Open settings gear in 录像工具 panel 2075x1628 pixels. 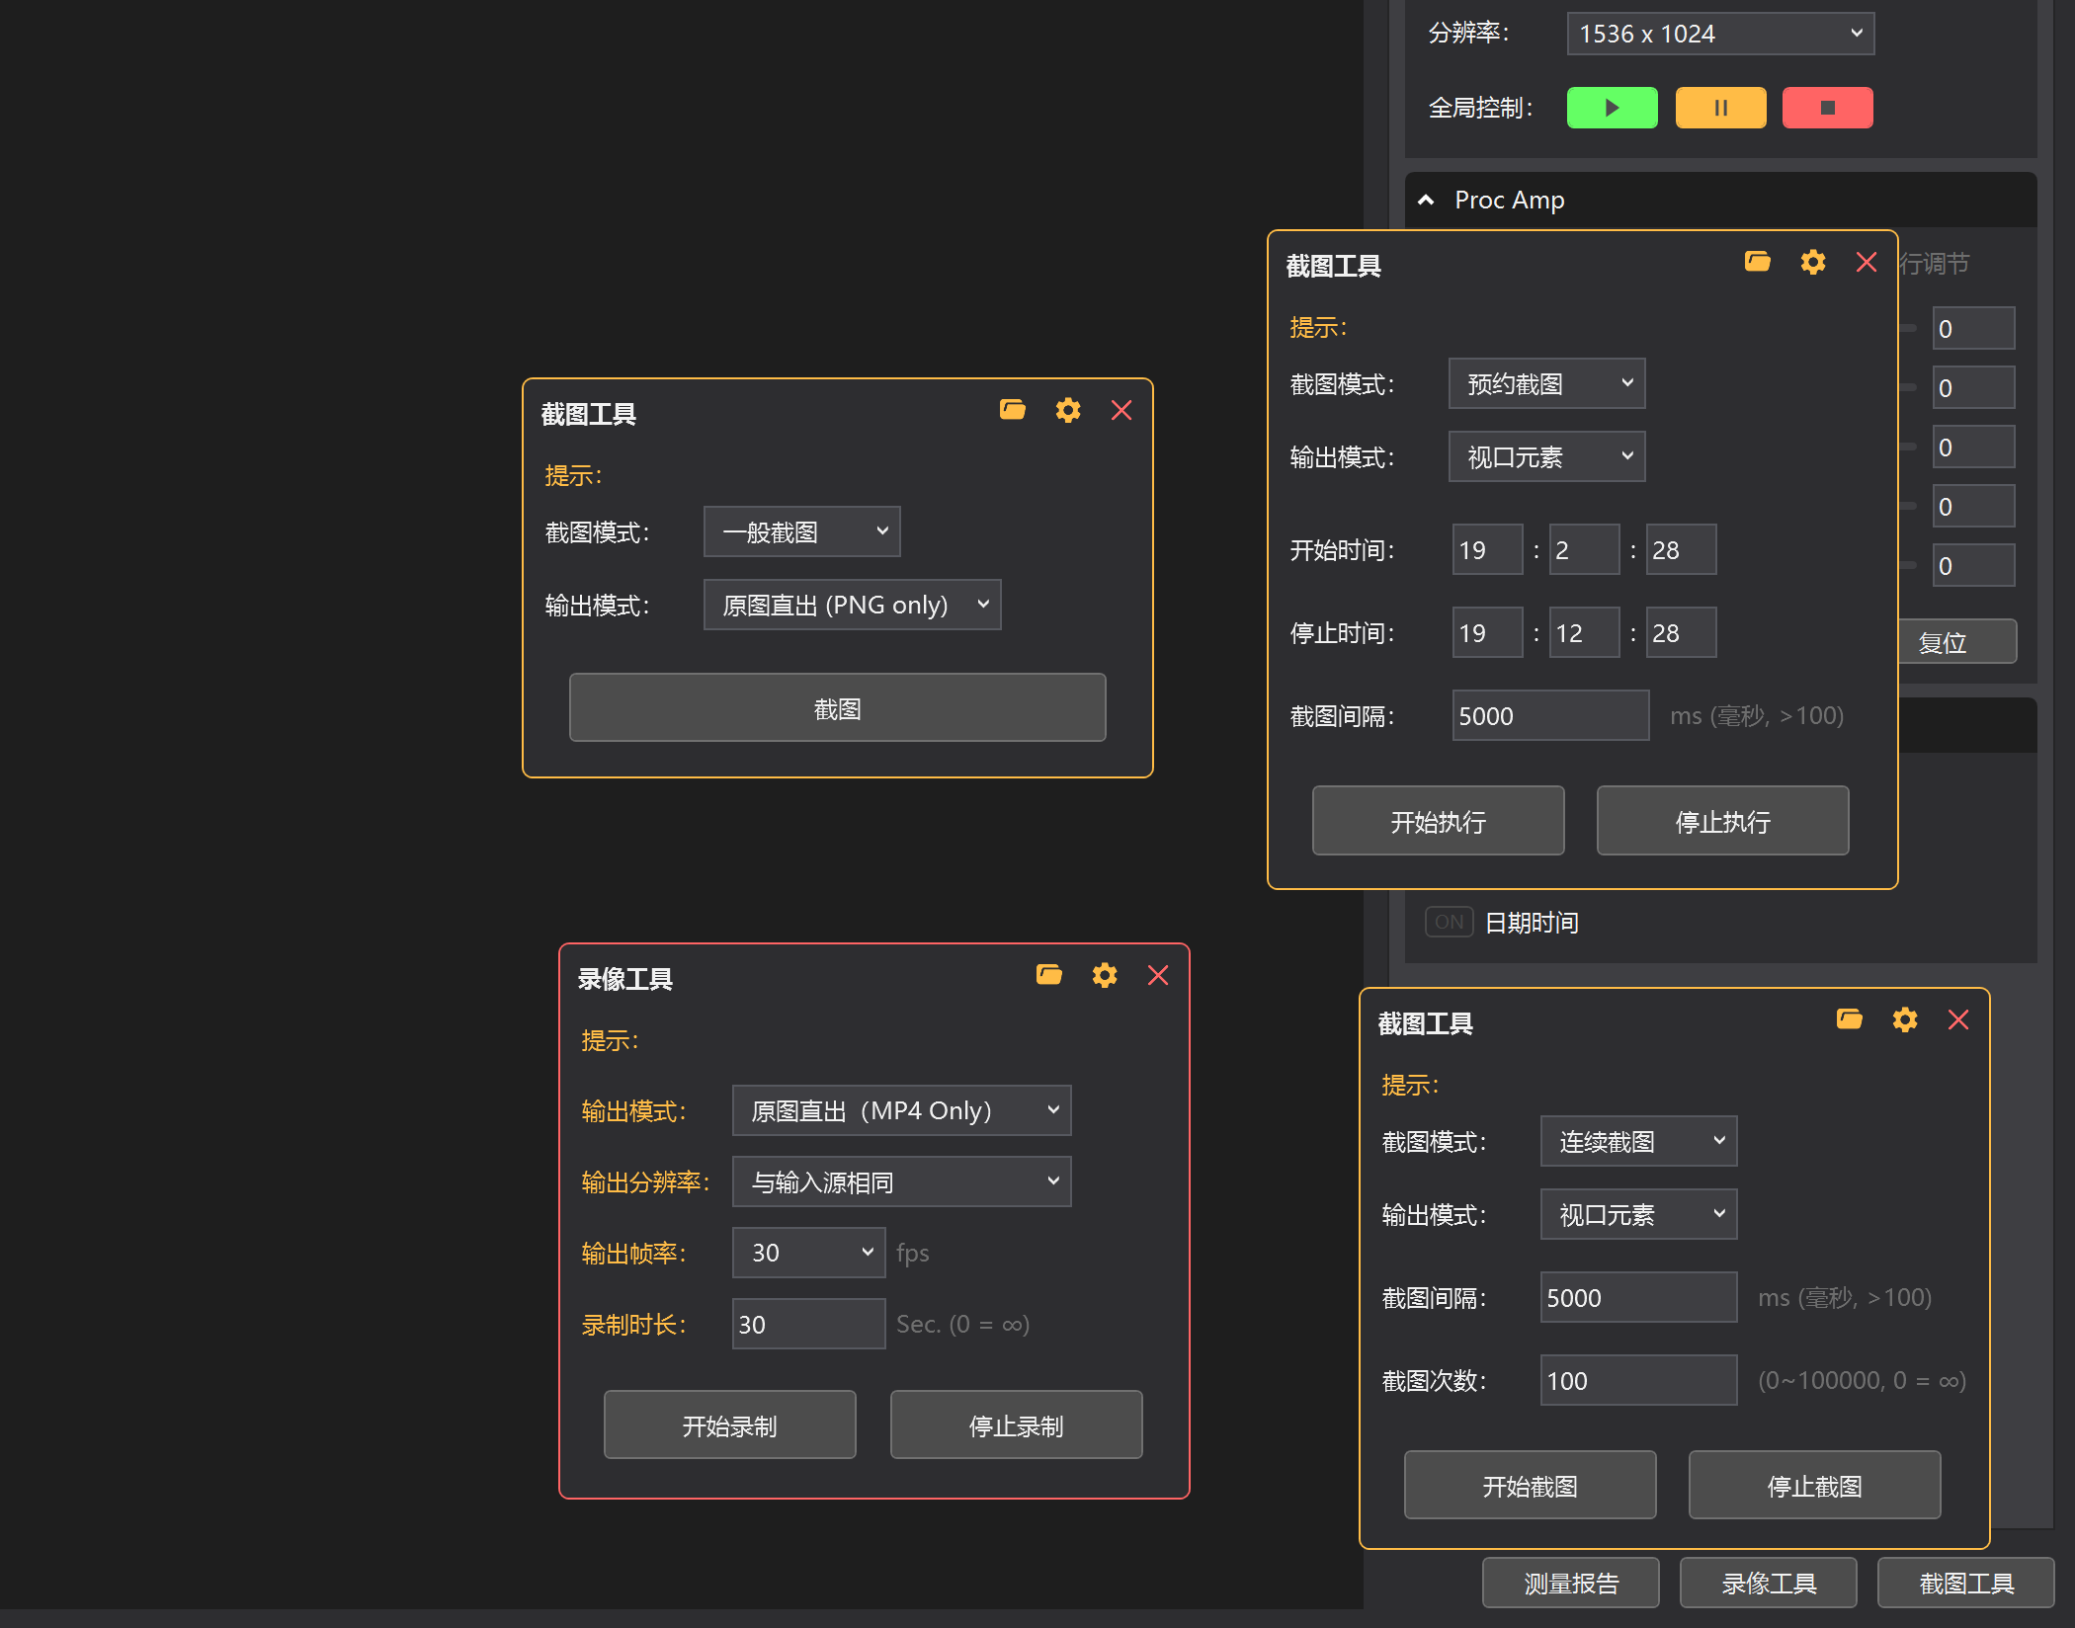[x=1104, y=975]
